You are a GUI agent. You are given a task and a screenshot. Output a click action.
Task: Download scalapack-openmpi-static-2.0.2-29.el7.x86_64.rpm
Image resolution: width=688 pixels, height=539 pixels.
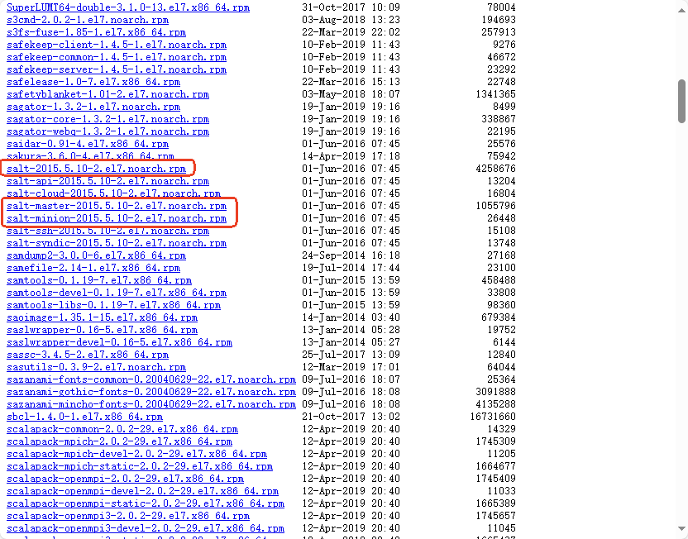tap(146, 503)
